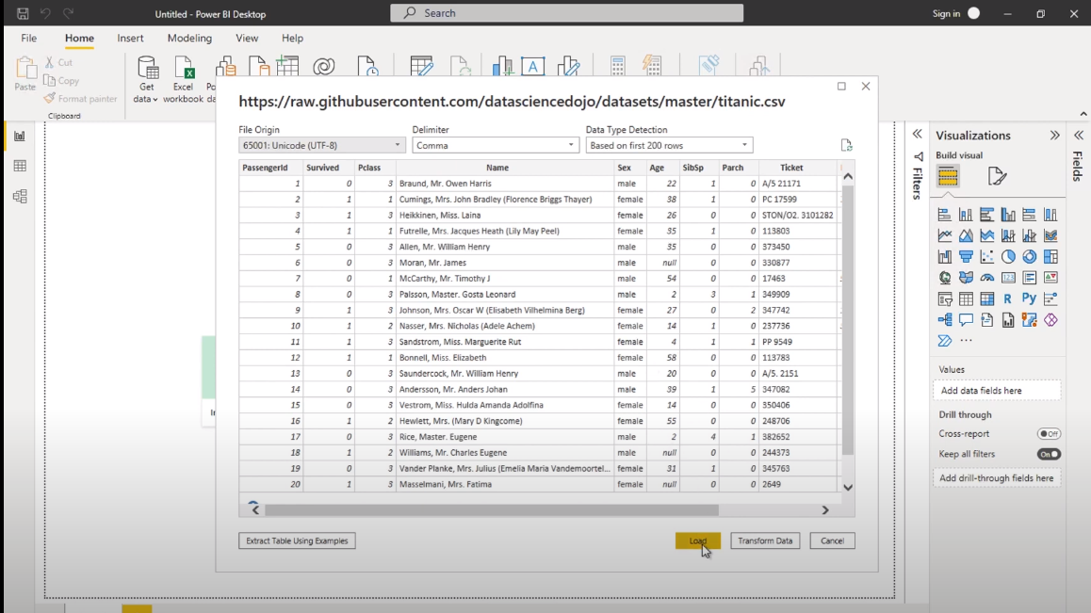Select the stacked bar chart visual
1091x613 pixels.
944,215
